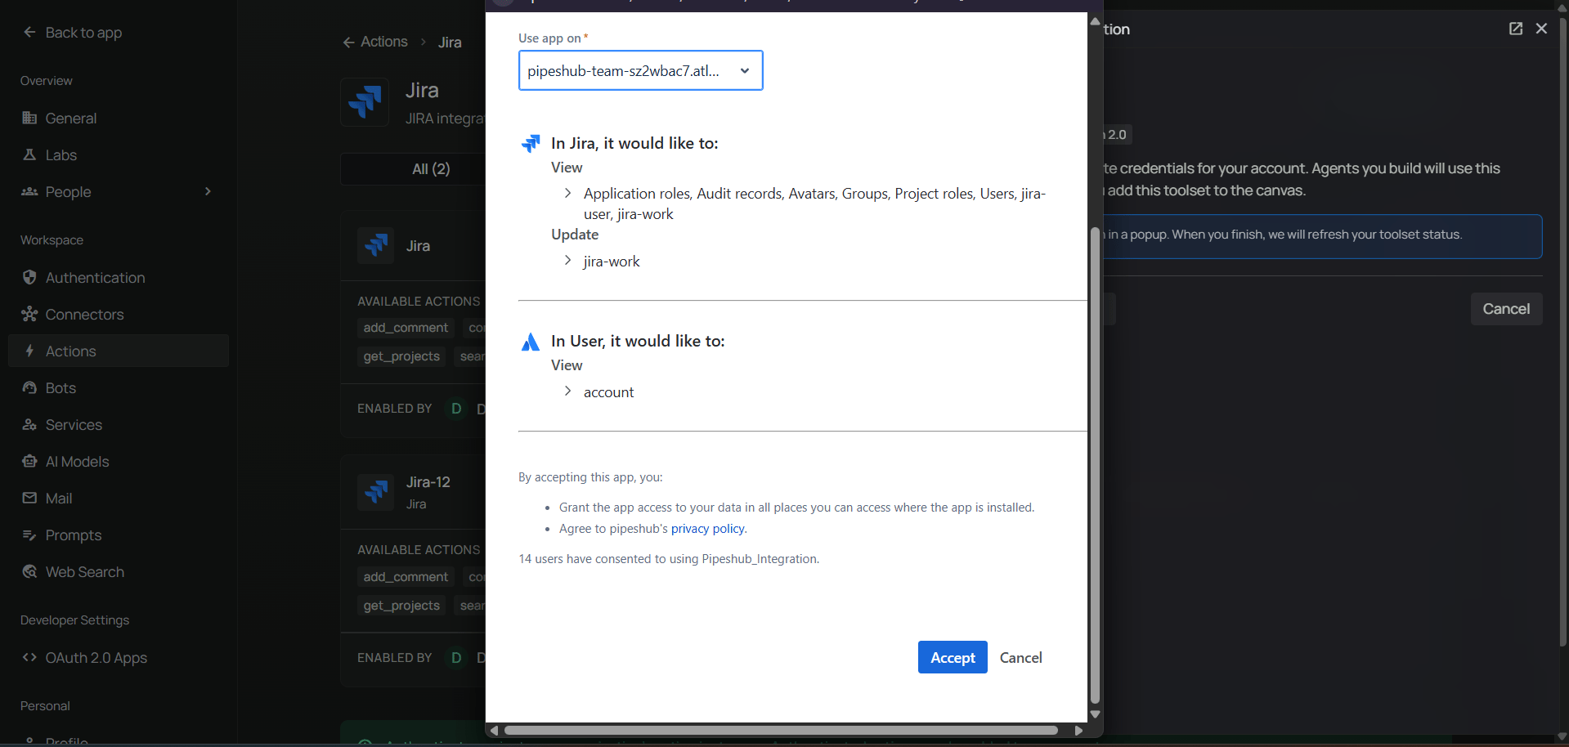Select the Actions lightning icon

[29, 351]
